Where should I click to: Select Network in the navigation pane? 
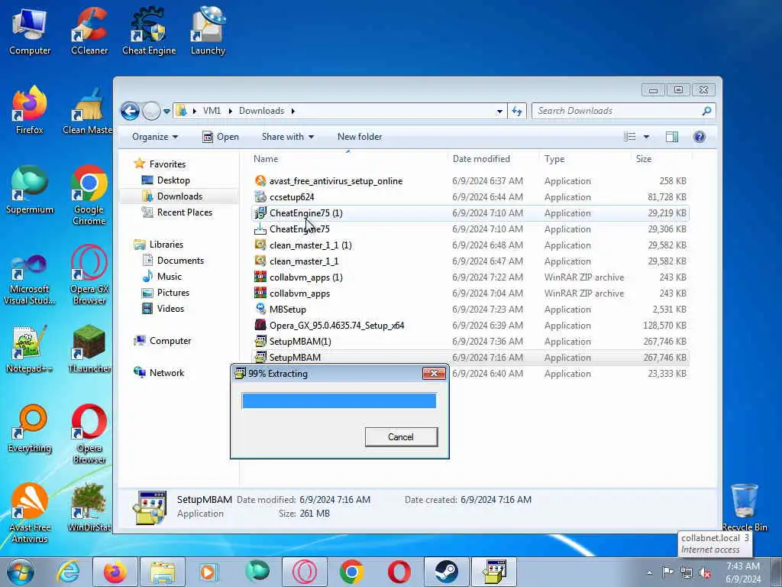point(166,373)
